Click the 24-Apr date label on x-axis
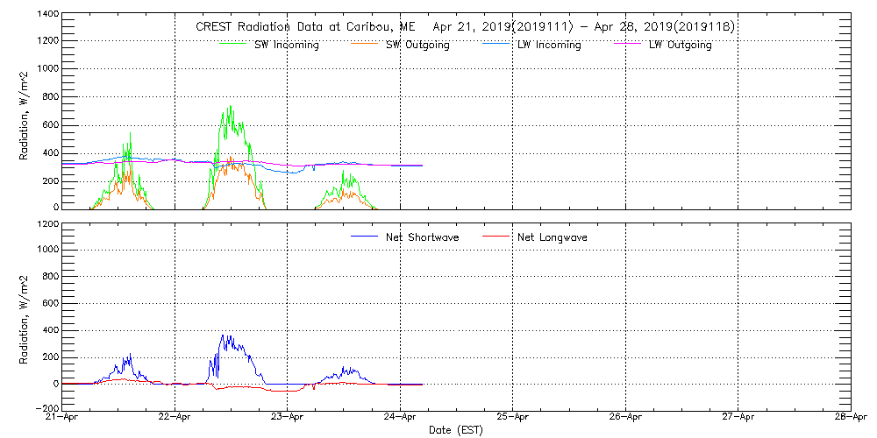 pos(400,418)
